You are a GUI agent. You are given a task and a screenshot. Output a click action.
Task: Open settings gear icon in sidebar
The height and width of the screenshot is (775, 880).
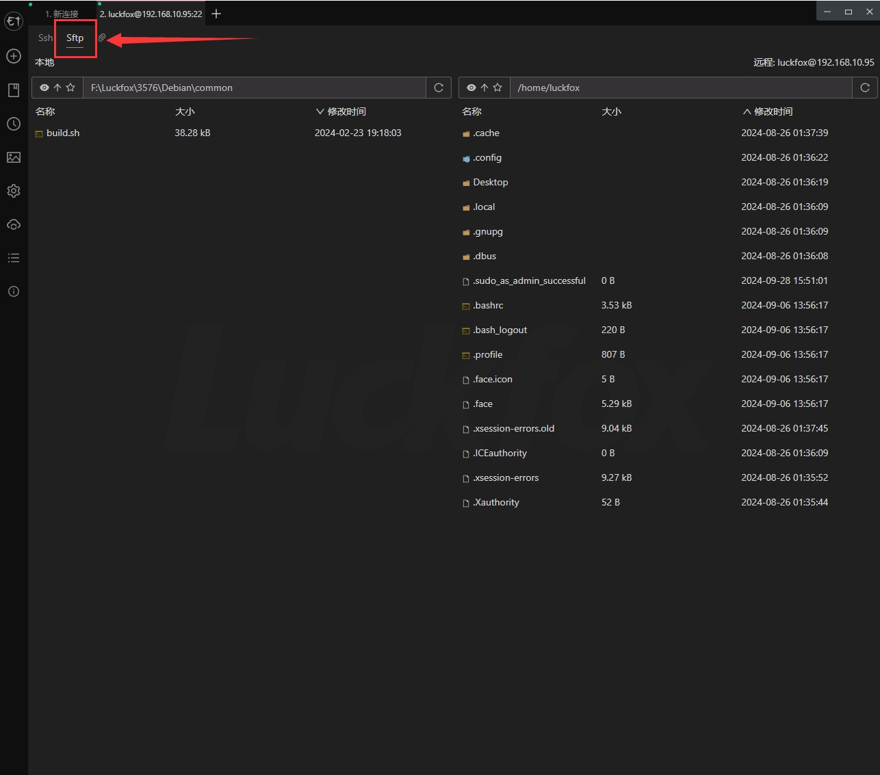(14, 191)
